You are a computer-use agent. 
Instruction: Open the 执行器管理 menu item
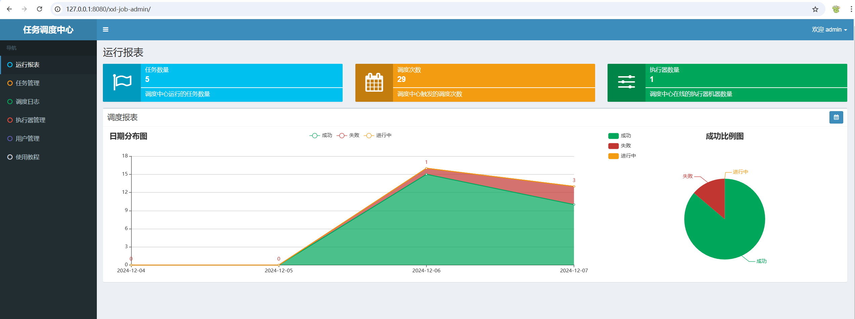click(x=48, y=120)
